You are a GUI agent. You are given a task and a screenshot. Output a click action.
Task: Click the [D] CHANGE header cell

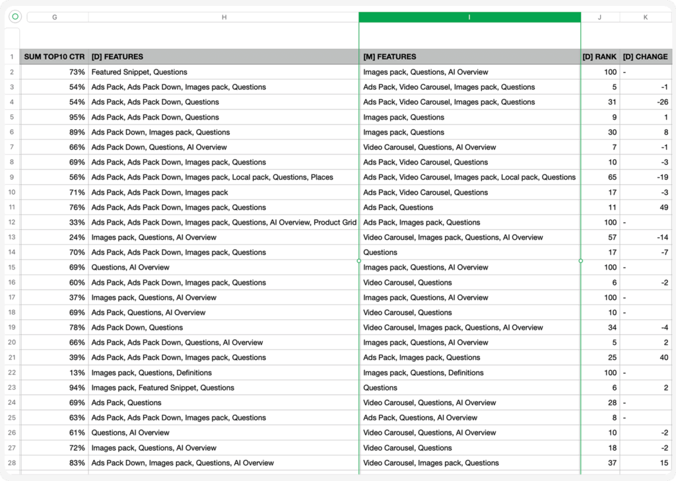pos(645,57)
